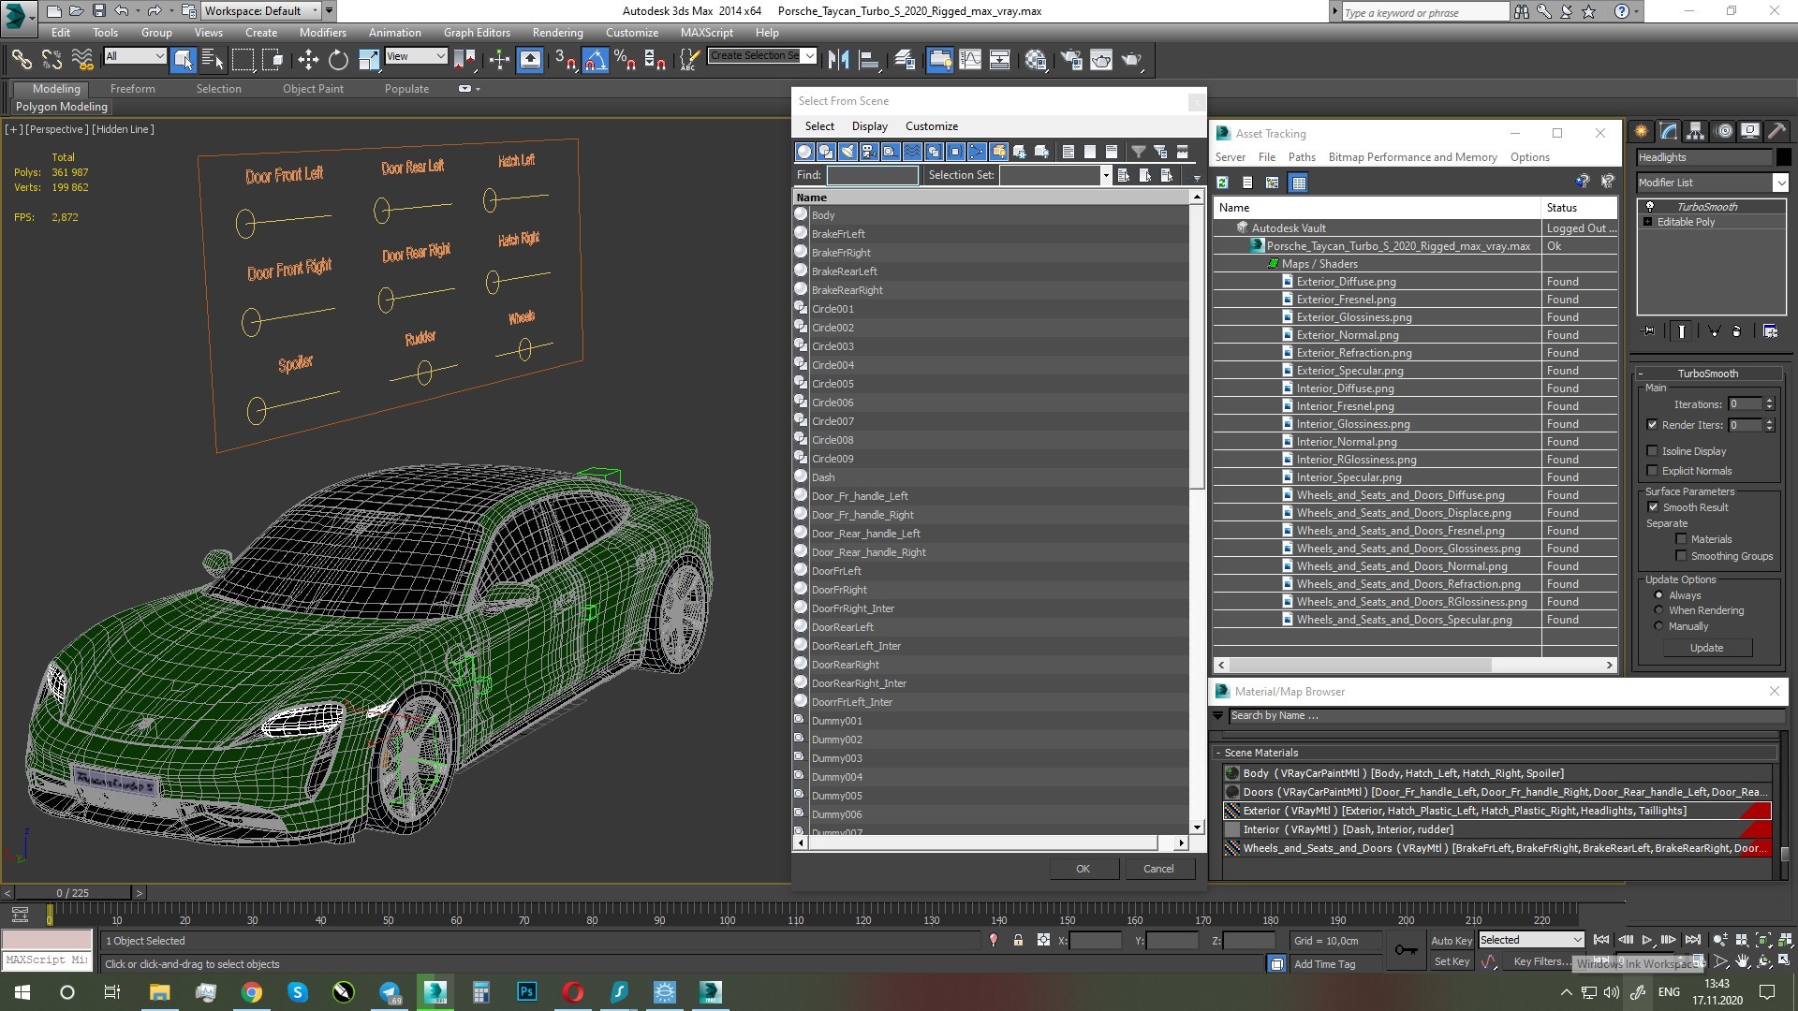Open reference coordinate View dropdown
The image size is (1798, 1011).
point(415,56)
